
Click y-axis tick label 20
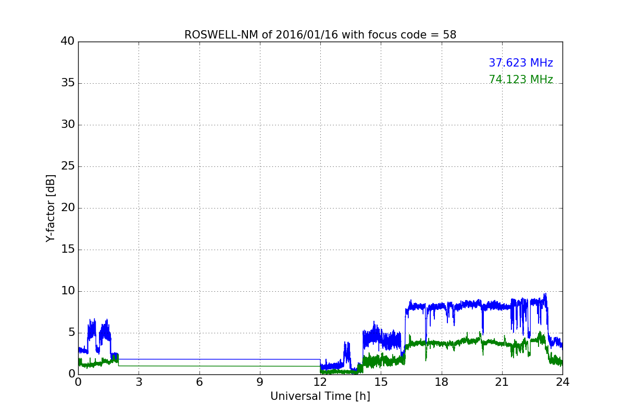tap(68, 208)
